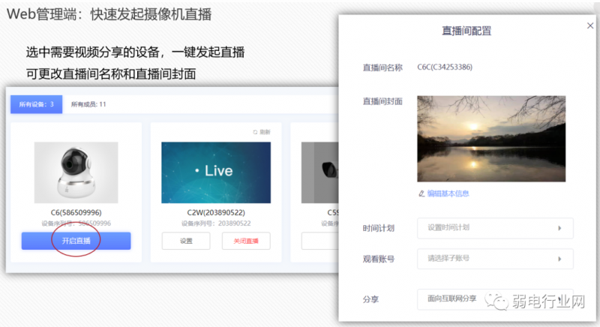Select the C6 camera thumbnail image
The image size is (600, 327).
tap(76, 172)
